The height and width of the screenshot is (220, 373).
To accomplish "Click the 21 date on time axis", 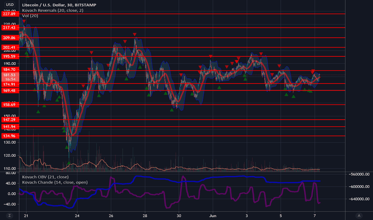I will tap(26, 216).
